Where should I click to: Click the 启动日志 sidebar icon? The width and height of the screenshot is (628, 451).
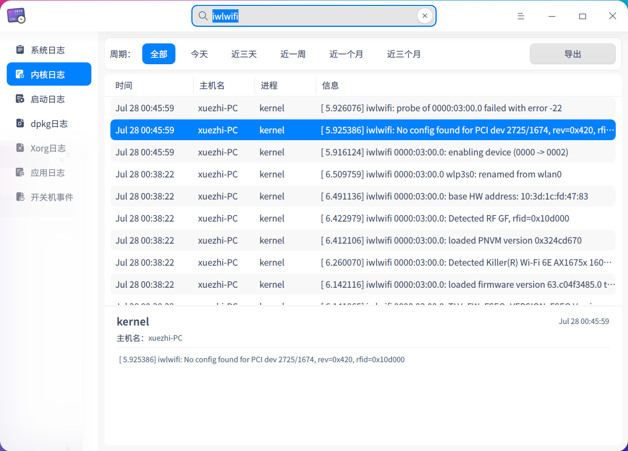click(x=20, y=99)
